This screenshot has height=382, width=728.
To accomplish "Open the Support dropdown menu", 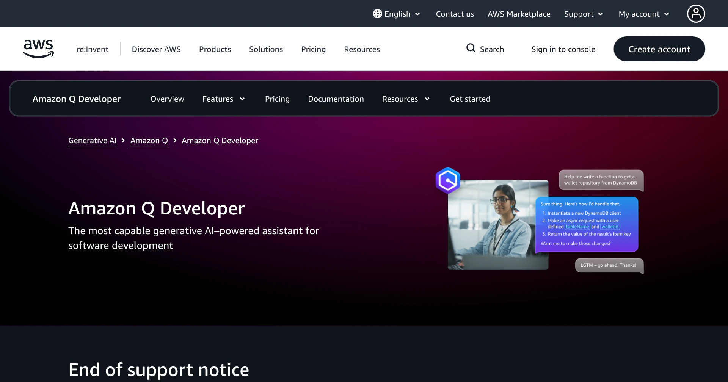I will point(584,14).
